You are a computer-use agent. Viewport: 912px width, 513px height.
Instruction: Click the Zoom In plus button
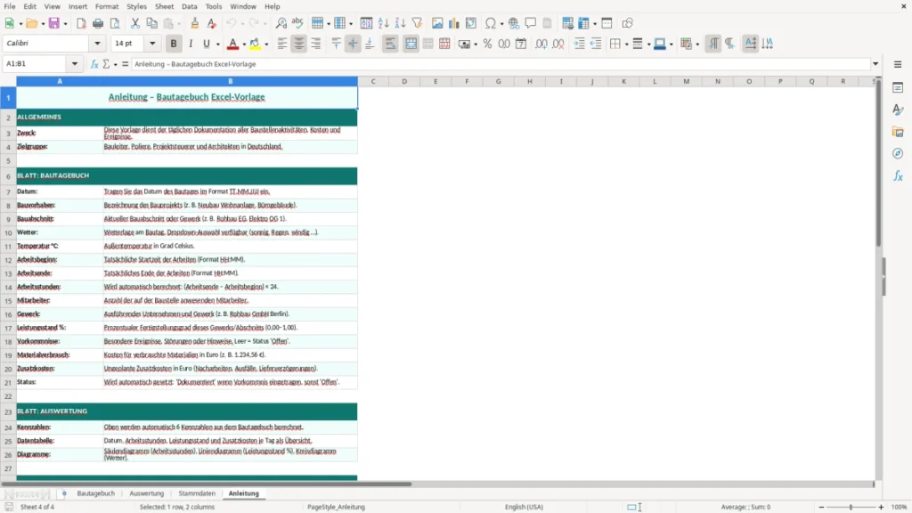[881, 507]
